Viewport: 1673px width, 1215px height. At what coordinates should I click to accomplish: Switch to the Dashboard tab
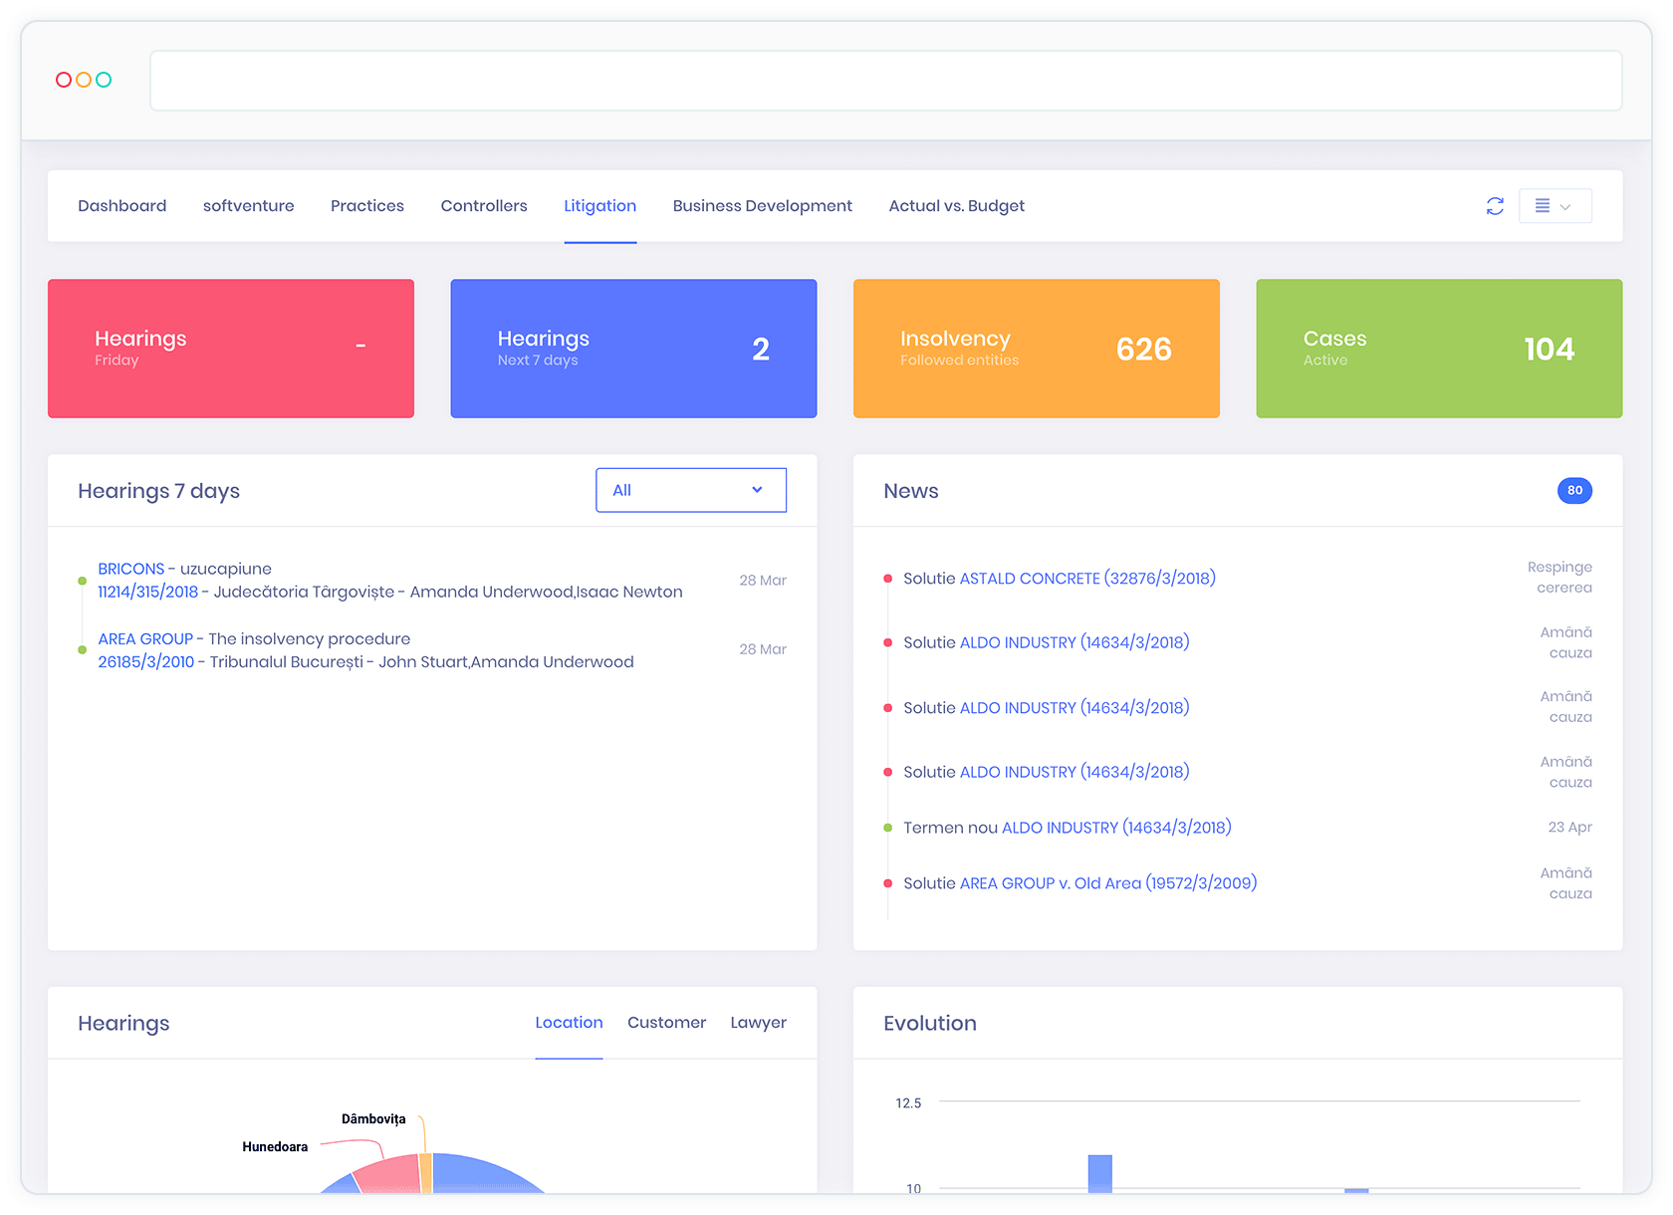[122, 206]
